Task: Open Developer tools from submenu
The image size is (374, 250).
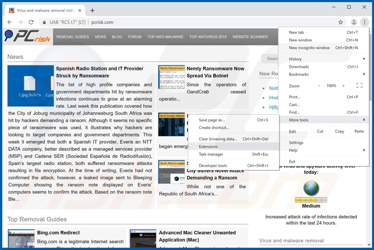Action: (233, 165)
